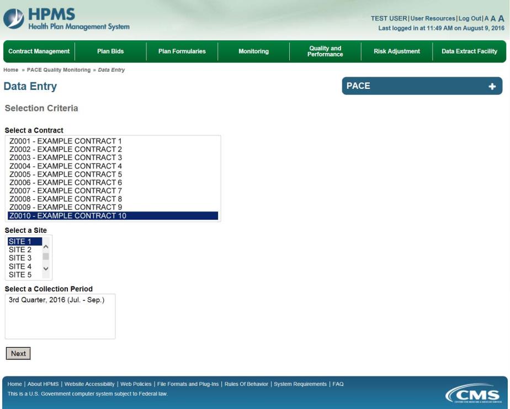The width and height of the screenshot is (510, 409).
Task: Select largest font size A
Action: [501, 18]
